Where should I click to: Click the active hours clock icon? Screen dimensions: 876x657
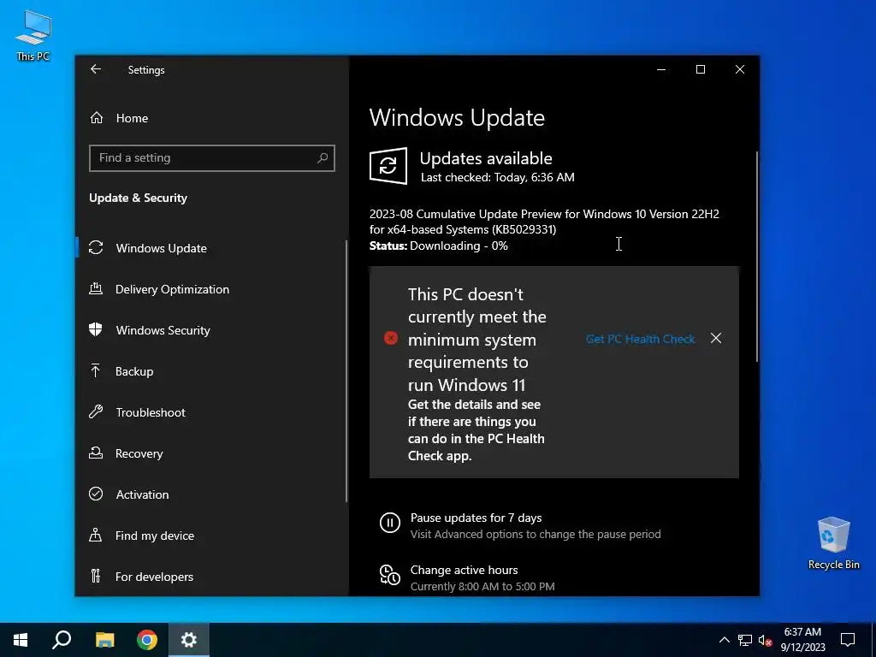[x=390, y=575]
